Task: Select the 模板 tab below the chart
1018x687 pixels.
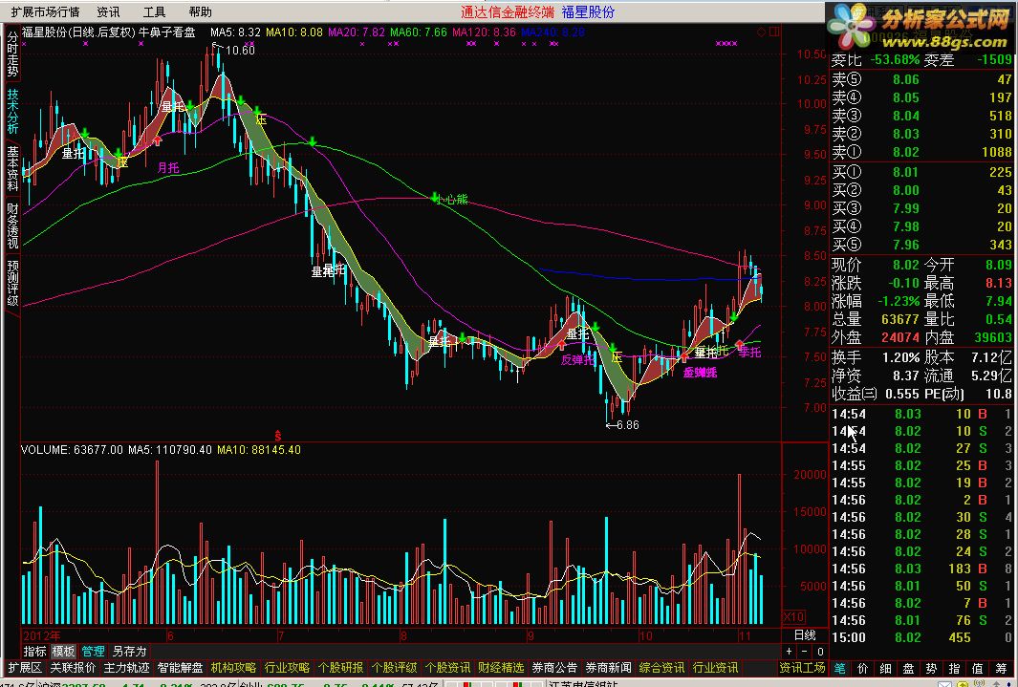Action: (x=64, y=652)
